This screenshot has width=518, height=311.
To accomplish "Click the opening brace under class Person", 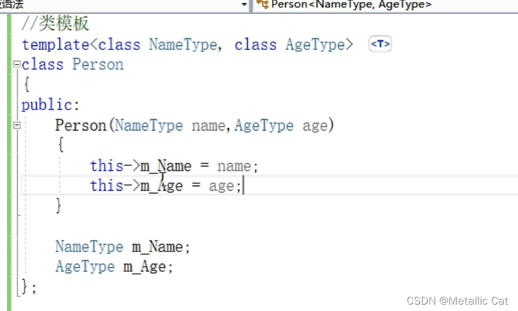I will pos(27,84).
